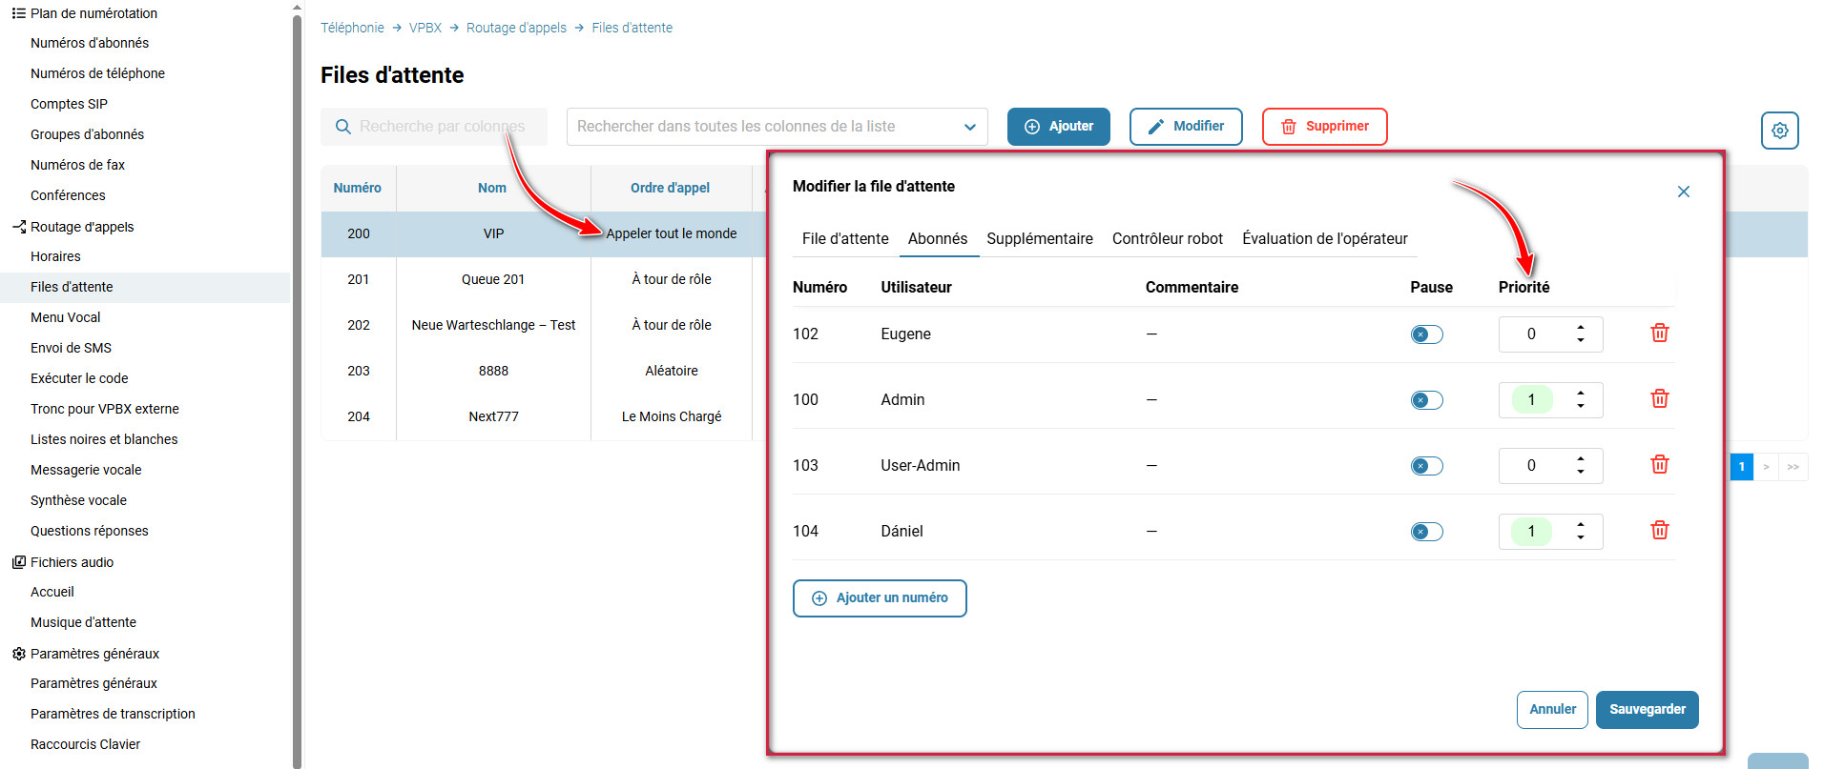Image resolution: width=1824 pixels, height=769 pixels.
Task: Increase priority for Eugene
Action: tap(1581, 328)
